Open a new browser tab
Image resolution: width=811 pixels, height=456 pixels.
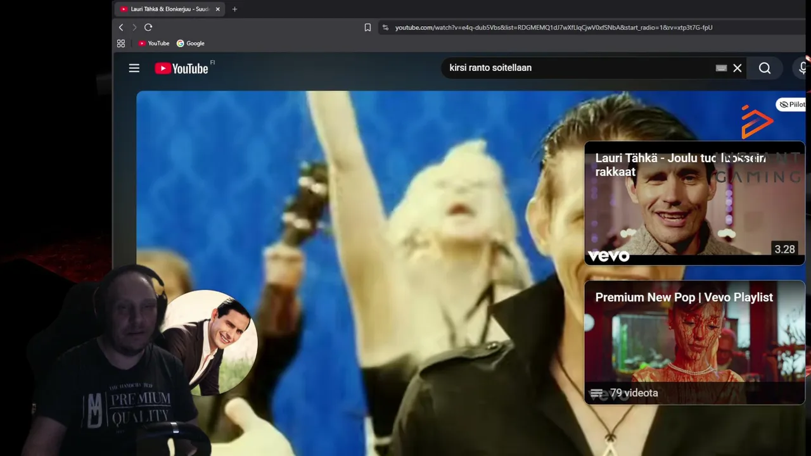[x=234, y=9]
